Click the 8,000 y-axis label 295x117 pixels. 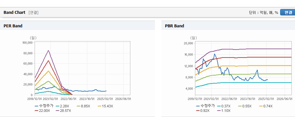(190, 77)
